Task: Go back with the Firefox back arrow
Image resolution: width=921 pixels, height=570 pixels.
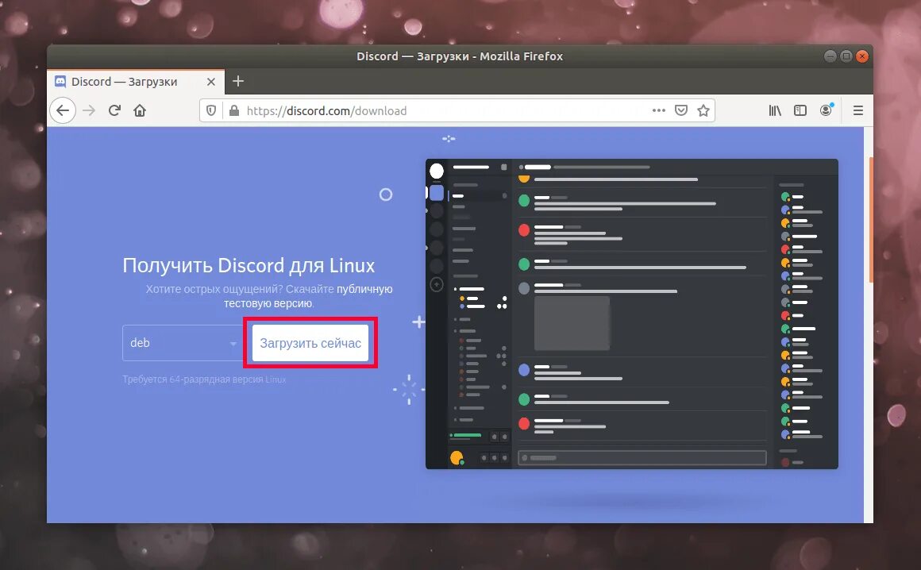Action: (x=63, y=110)
